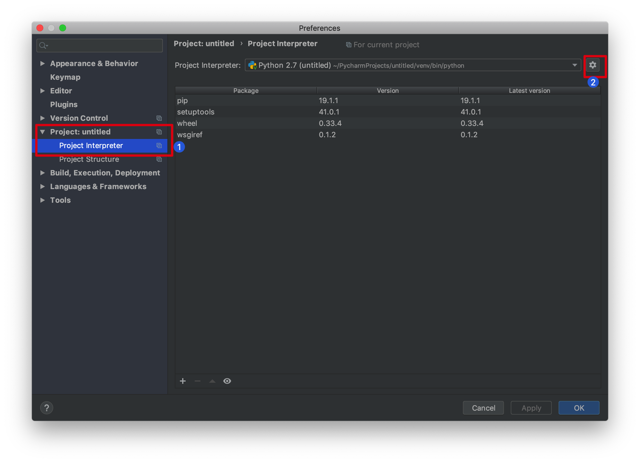The width and height of the screenshot is (640, 463).
Task: Select Keymap in the settings tree
Action: coord(65,77)
